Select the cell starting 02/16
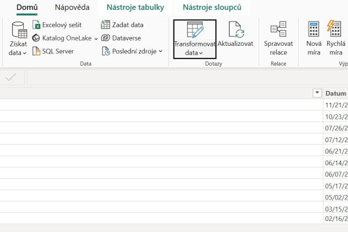This screenshot has width=348, height=232. coord(336,219)
